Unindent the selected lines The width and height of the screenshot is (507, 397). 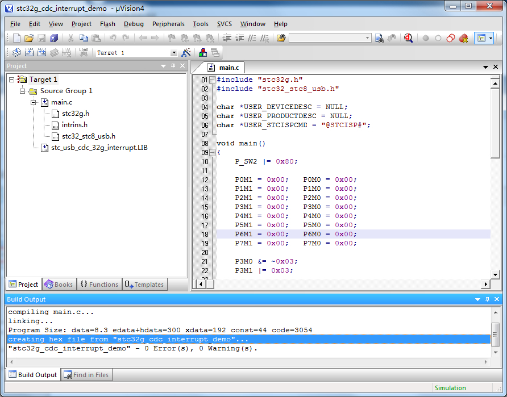pos(239,38)
